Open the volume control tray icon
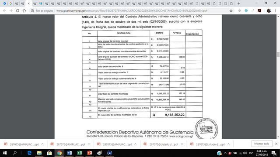 tap(245, 153)
